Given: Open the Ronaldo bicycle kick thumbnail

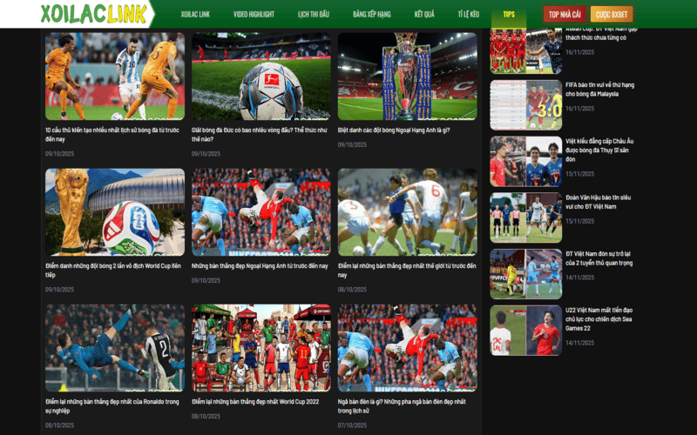Looking at the screenshot, I should (114, 347).
